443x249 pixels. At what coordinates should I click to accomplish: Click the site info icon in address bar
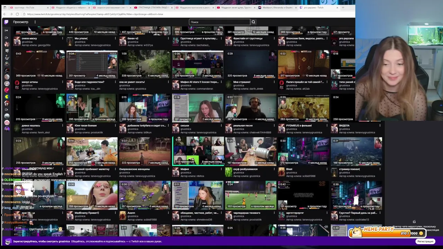(x=24, y=14)
